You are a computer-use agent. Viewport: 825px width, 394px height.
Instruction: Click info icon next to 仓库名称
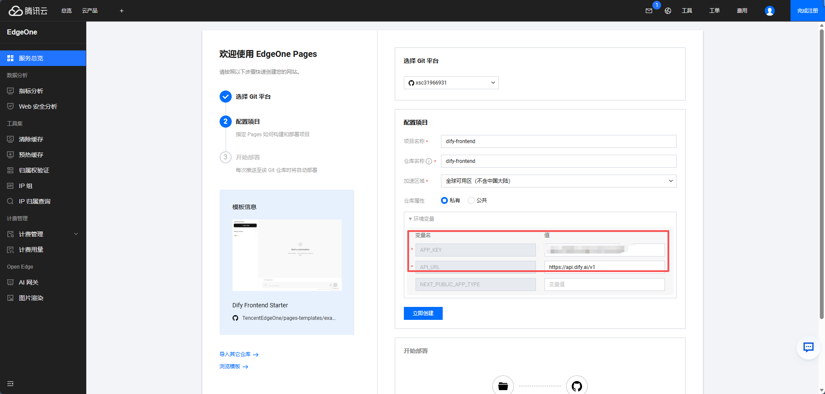[x=429, y=161]
